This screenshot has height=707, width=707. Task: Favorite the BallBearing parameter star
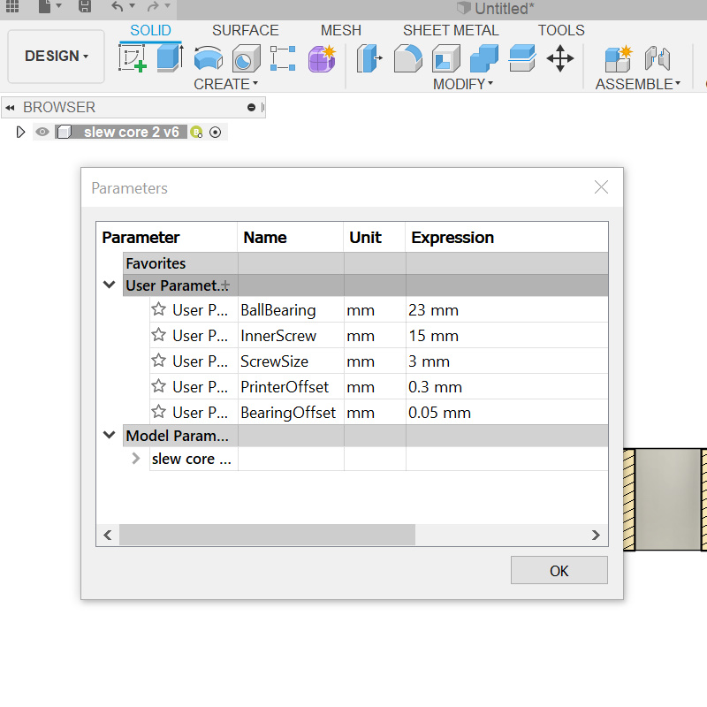(x=159, y=309)
